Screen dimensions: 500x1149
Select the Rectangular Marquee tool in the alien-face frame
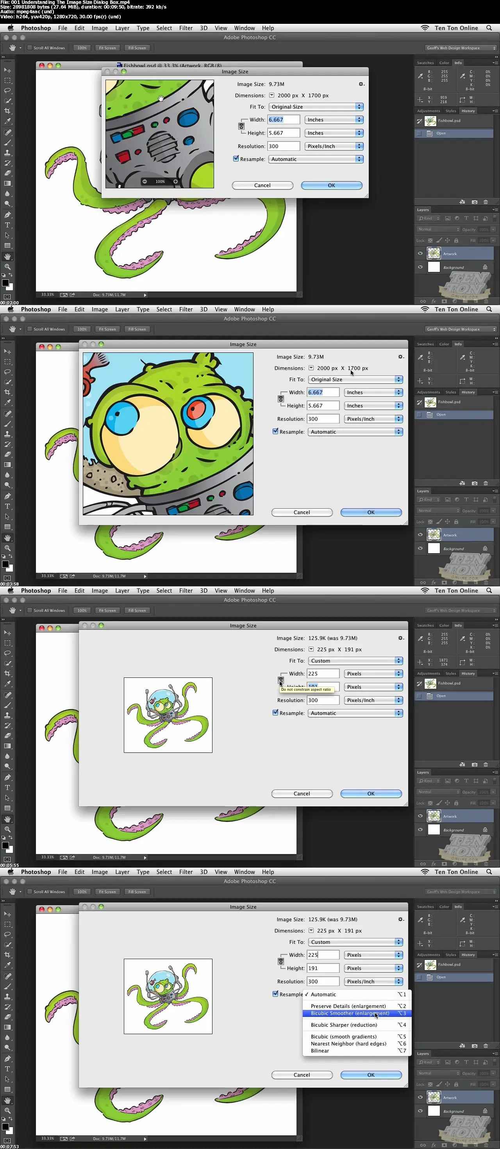tap(7, 362)
